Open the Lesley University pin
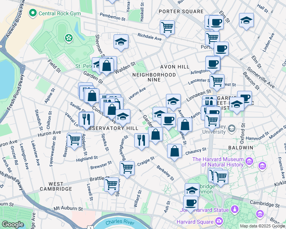 pos(232,129)
